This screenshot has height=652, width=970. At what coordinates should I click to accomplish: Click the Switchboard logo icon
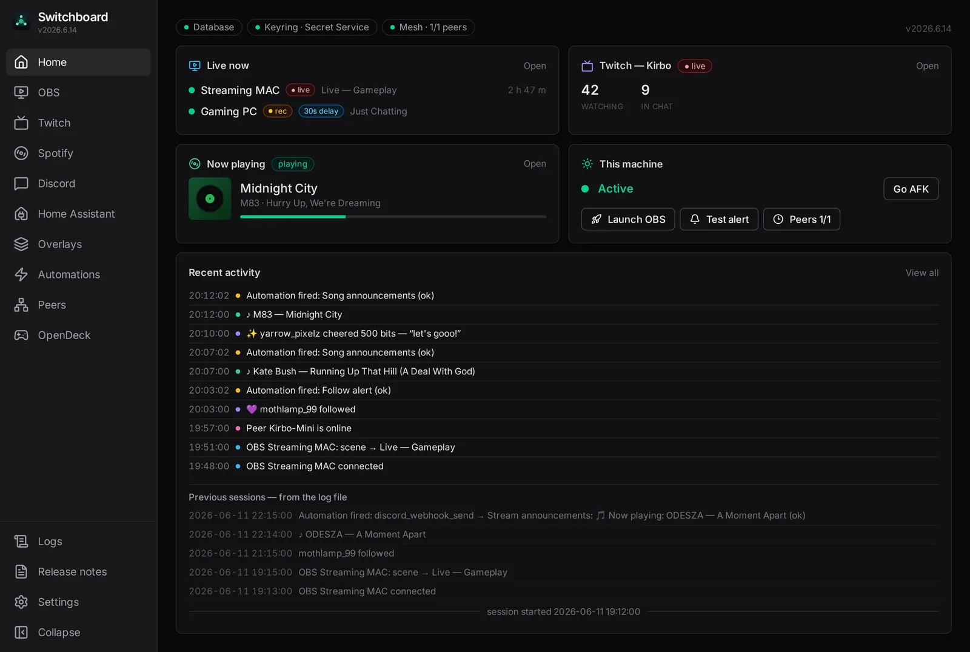point(21,21)
